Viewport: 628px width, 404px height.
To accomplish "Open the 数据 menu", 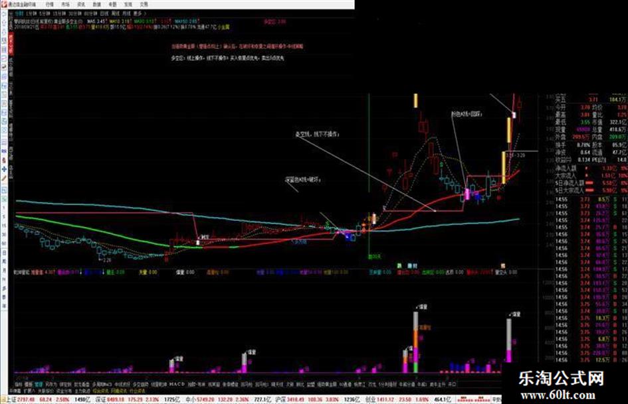I will [x=97, y=5].
